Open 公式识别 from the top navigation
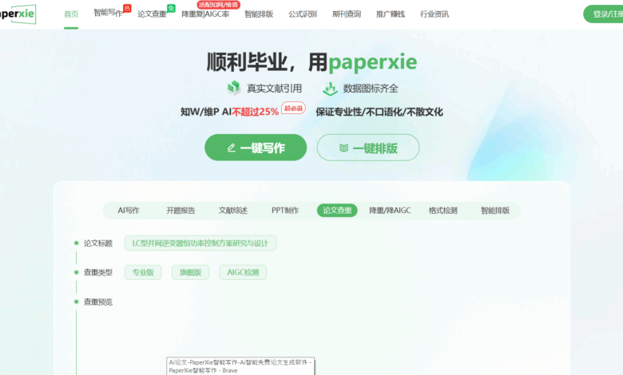This screenshot has width=623, height=375. tap(303, 14)
